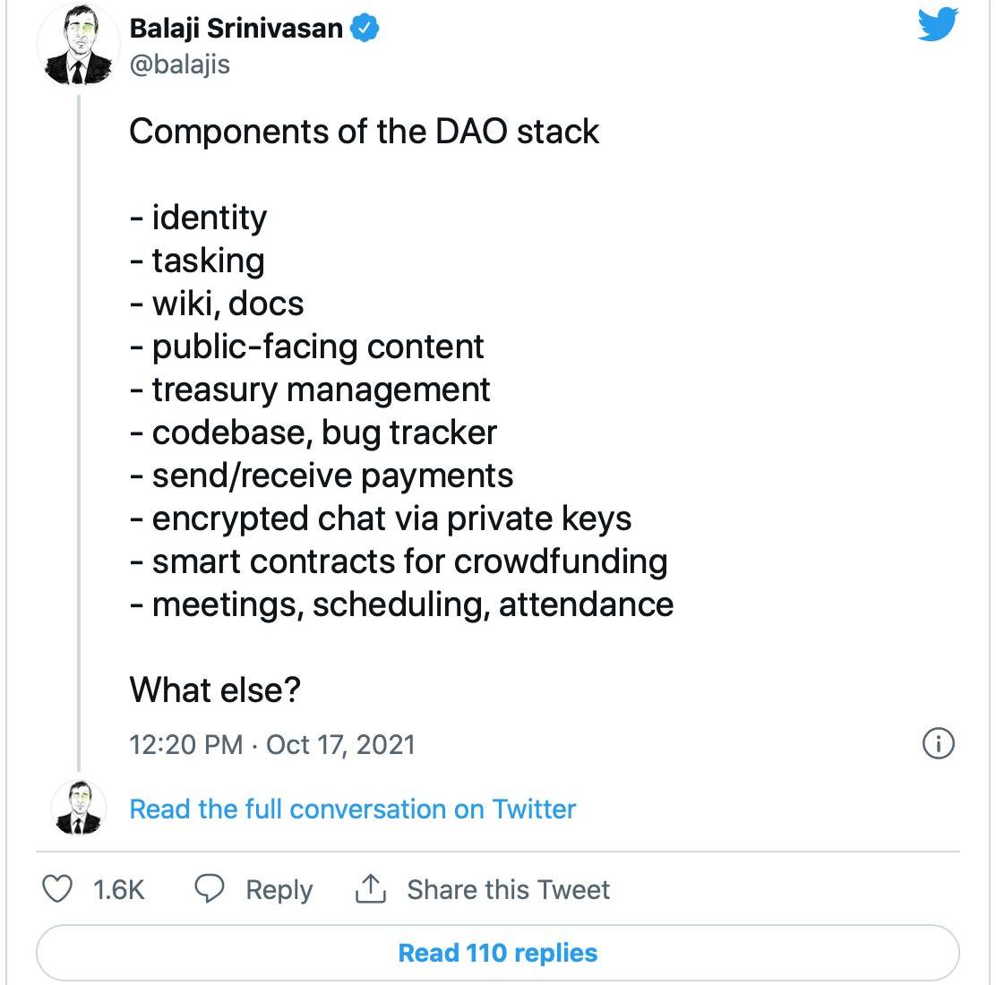
Task: Select the Share this Tweet label
Action: pyautogui.click(x=508, y=889)
